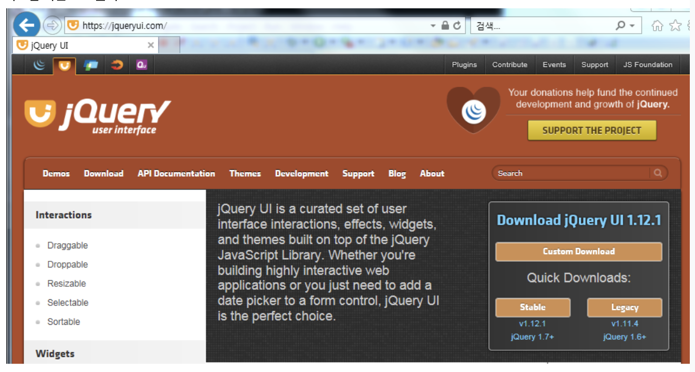Open the browser search provider dropdown arrow
Screen dimensions: 695x372
[x=632, y=25]
